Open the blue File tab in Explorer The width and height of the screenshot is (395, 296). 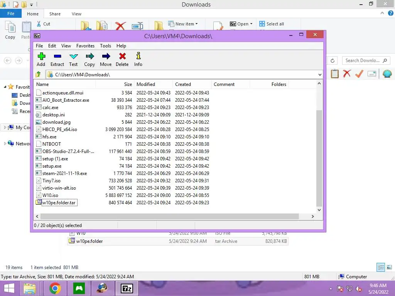11,13
